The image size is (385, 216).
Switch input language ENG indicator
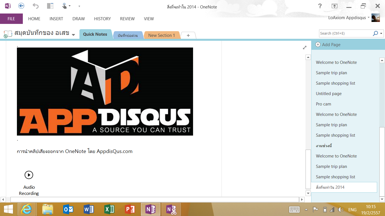coord(352,210)
